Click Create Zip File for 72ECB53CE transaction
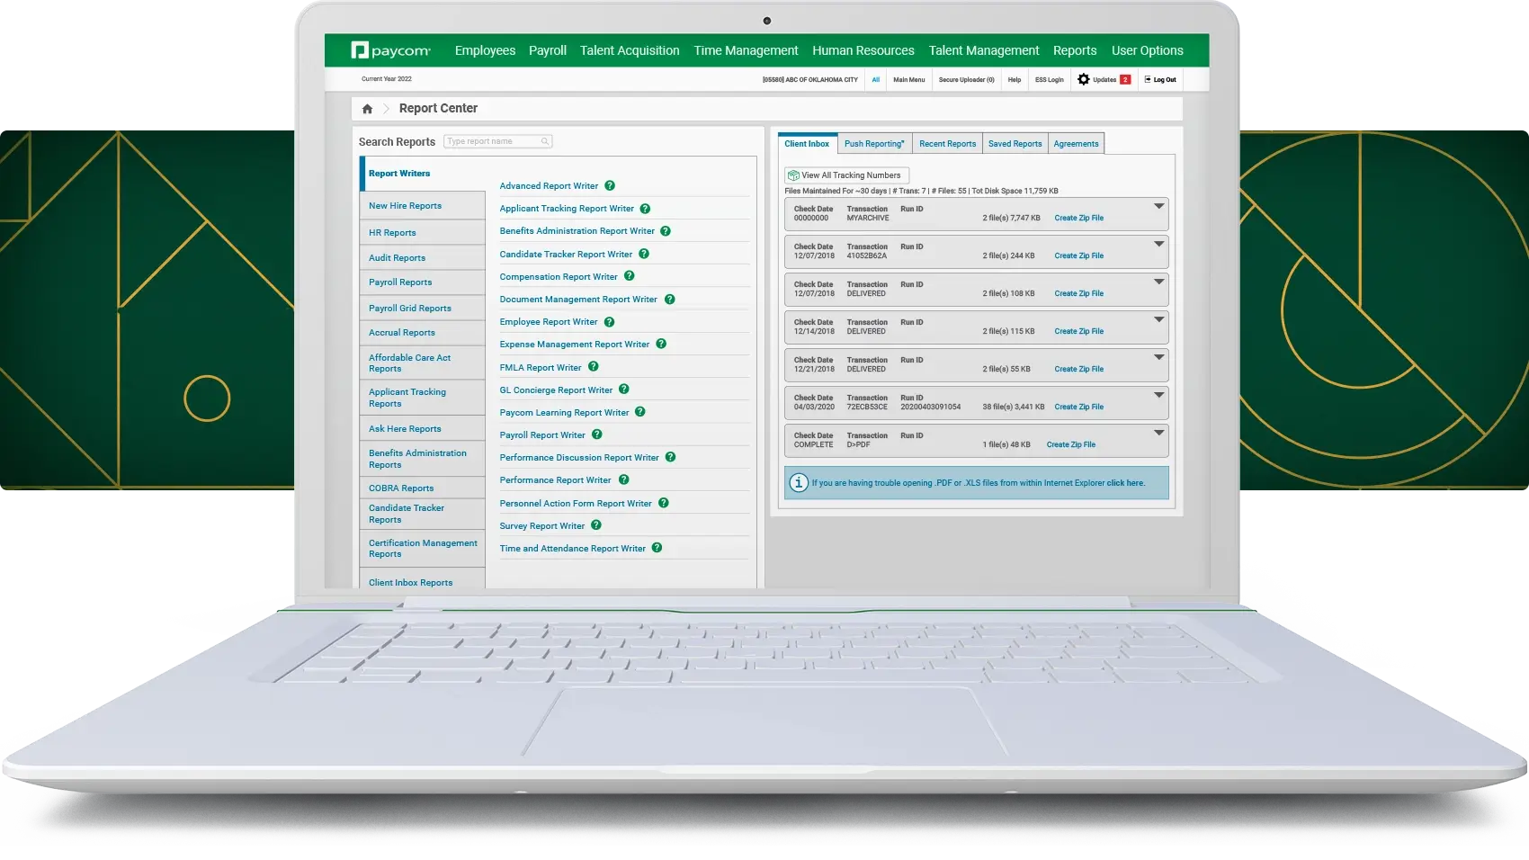Image resolution: width=1529 pixels, height=860 pixels. [x=1078, y=407]
